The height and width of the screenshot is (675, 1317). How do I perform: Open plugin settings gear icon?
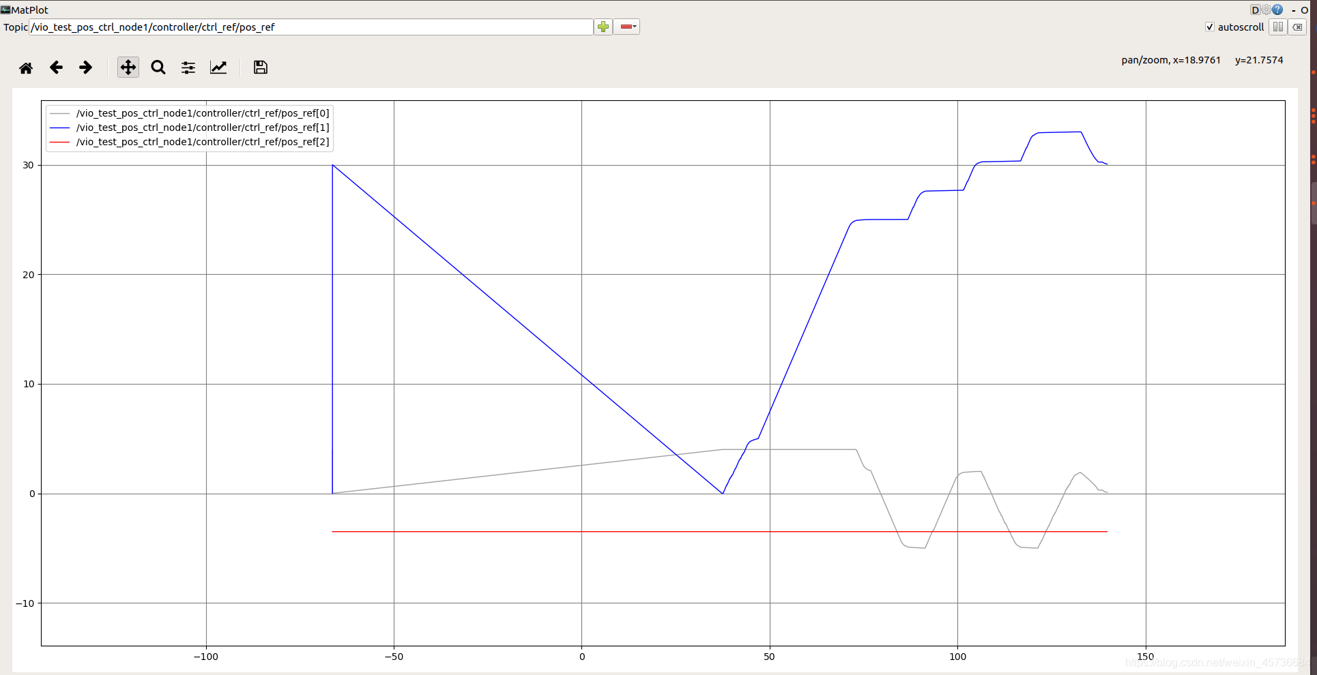pos(1266,10)
